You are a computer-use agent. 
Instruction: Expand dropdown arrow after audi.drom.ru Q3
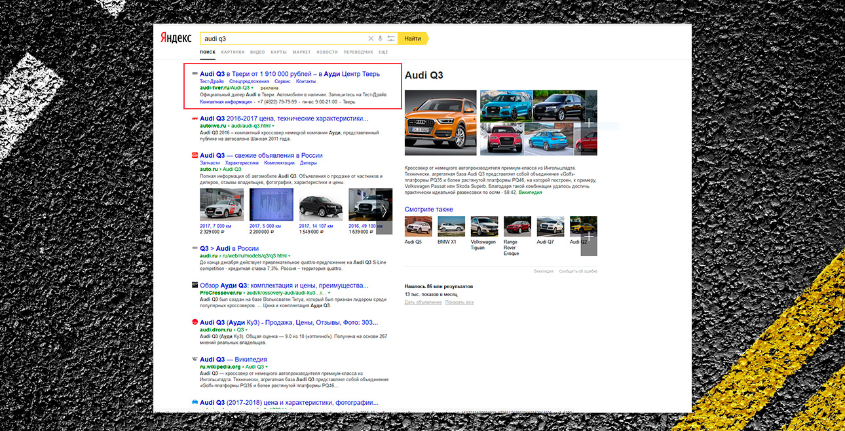(246, 330)
